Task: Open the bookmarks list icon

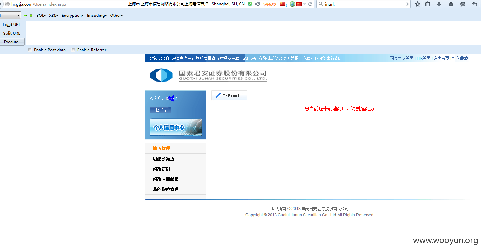Action: coord(428,4)
